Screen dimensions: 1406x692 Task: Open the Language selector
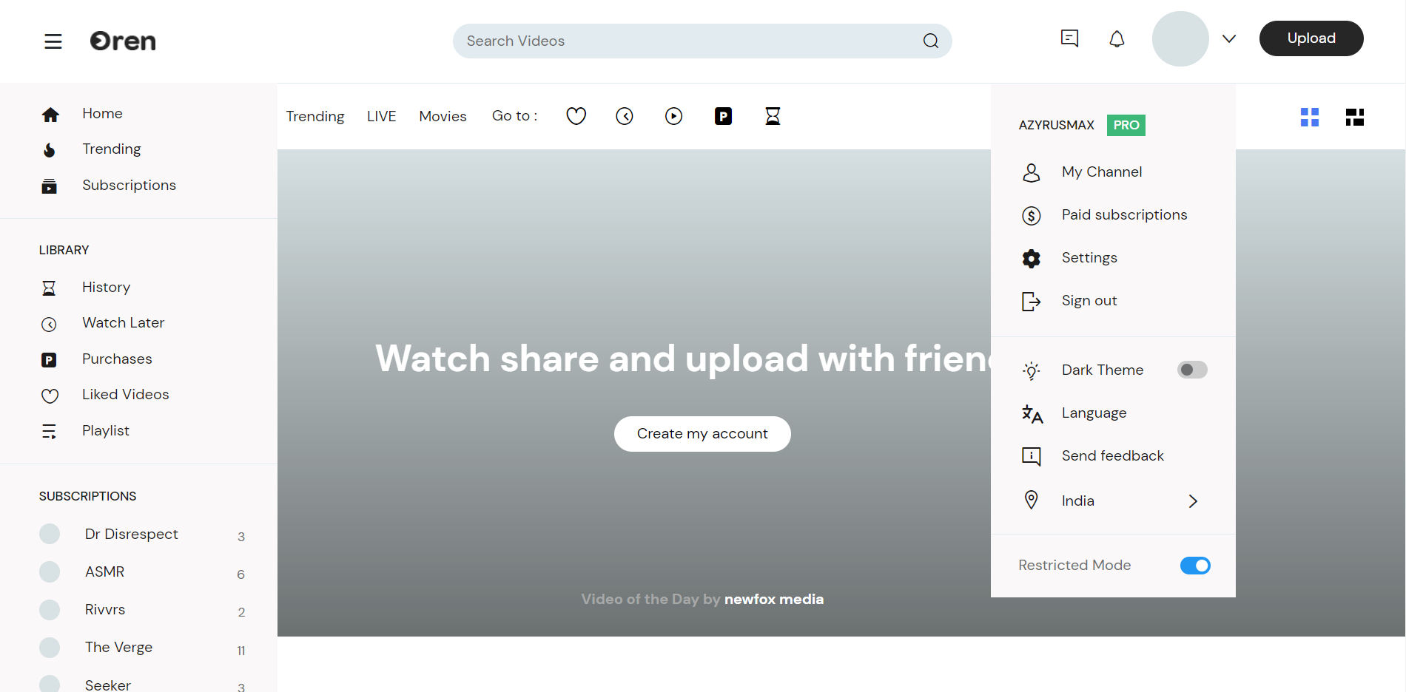click(x=1094, y=413)
